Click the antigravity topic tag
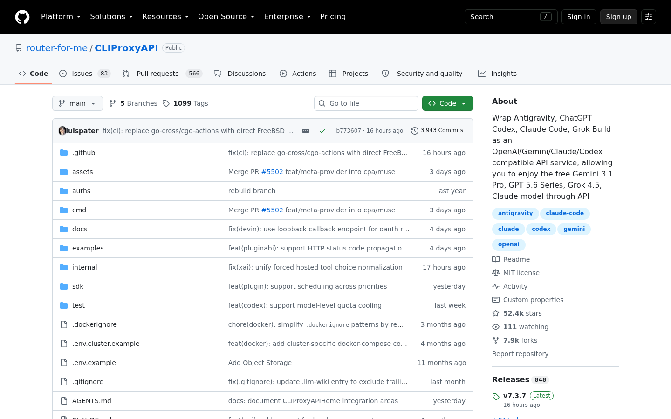The width and height of the screenshot is (671, 419). click(515, 213)
